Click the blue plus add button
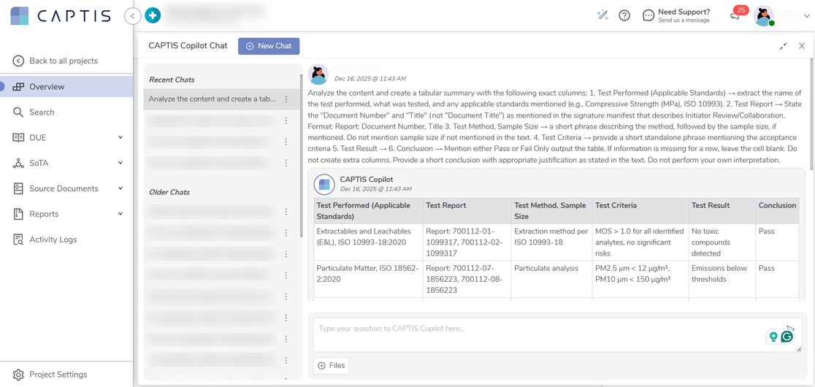The height and width of the screenshot is (387, 815). click(x=153, y=15)
